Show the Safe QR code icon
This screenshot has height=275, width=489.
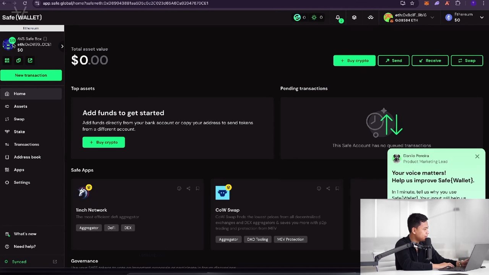[7, 60]
